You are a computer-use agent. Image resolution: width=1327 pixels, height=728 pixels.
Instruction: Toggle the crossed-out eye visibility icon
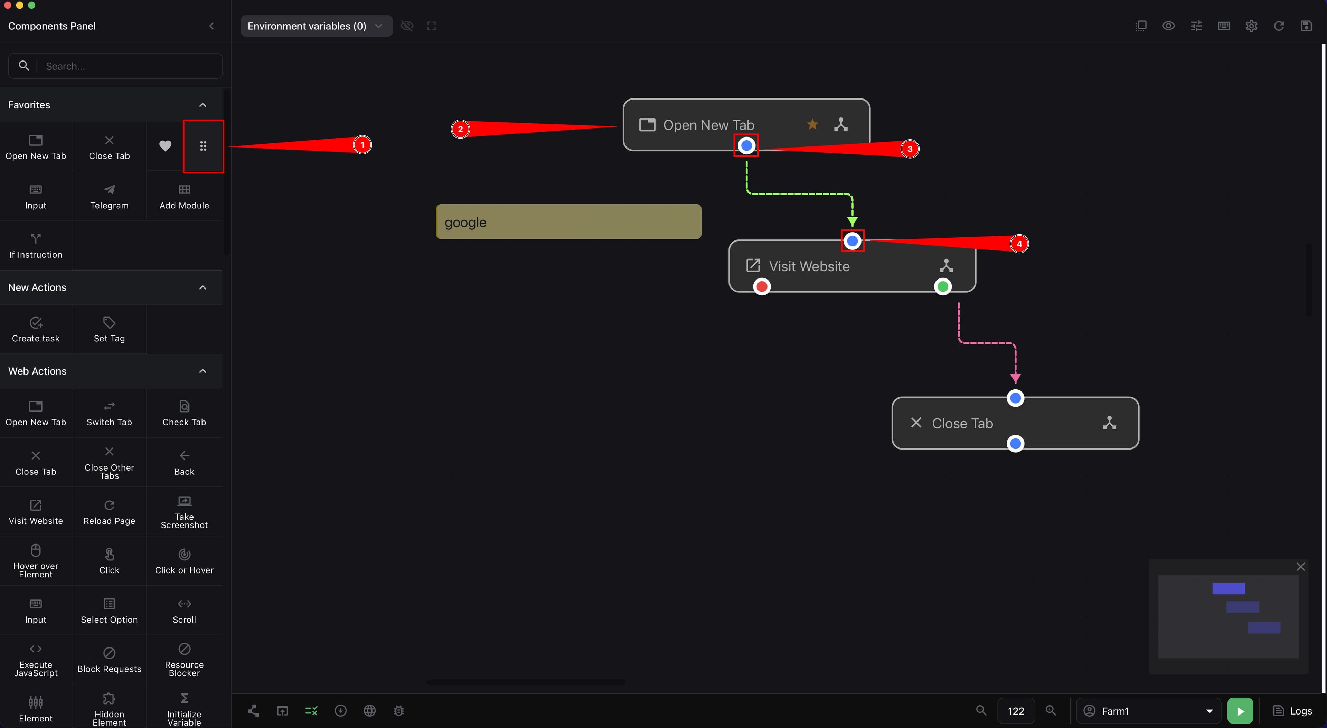tap(407, 26)
